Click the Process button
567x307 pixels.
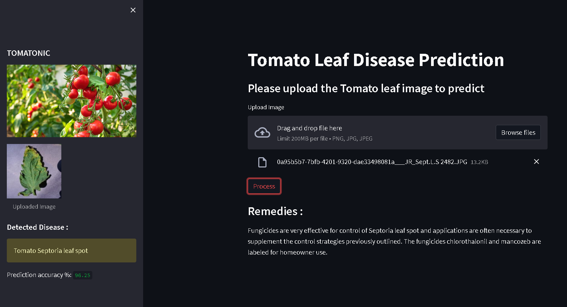264,186
